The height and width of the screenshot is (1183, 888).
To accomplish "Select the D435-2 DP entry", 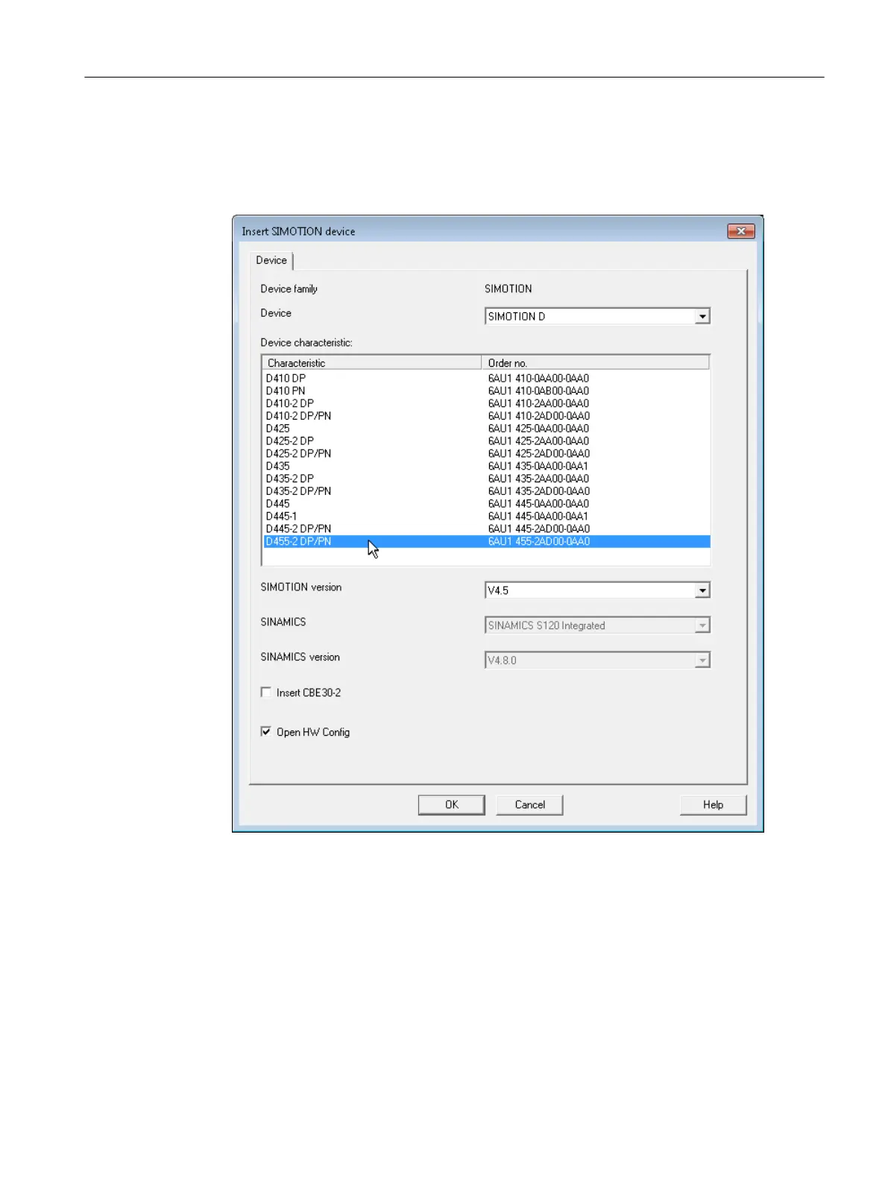I will click(486, 479).
